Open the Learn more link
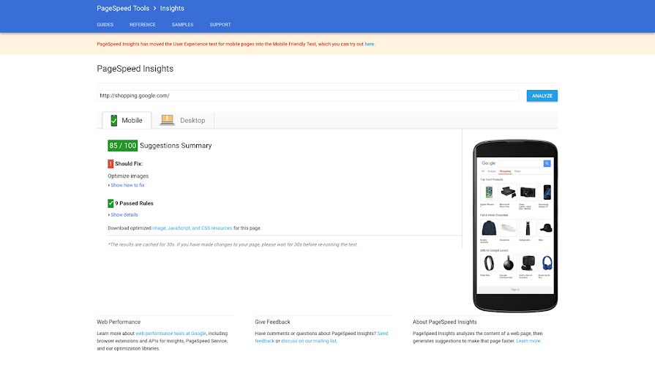655x376 pixels. 528,341
